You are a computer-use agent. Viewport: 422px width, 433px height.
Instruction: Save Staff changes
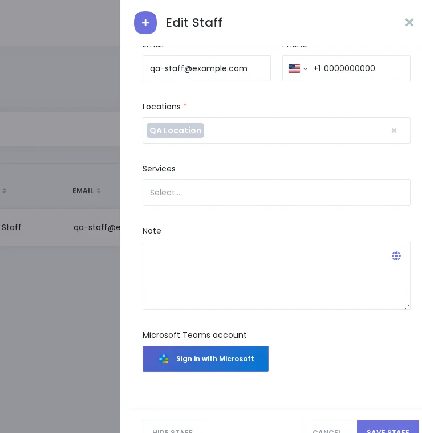click(x=388, y=427)
